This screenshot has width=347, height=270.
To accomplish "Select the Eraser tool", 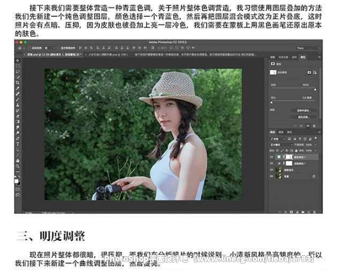I will pos(18,116).
